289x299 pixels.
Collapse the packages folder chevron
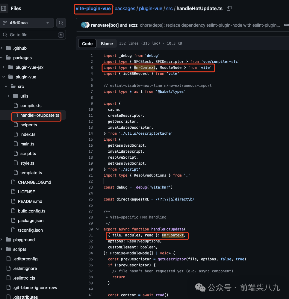click(x=1, y=57)
